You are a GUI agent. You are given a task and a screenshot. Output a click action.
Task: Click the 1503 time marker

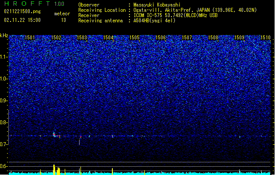click(82, 38)
